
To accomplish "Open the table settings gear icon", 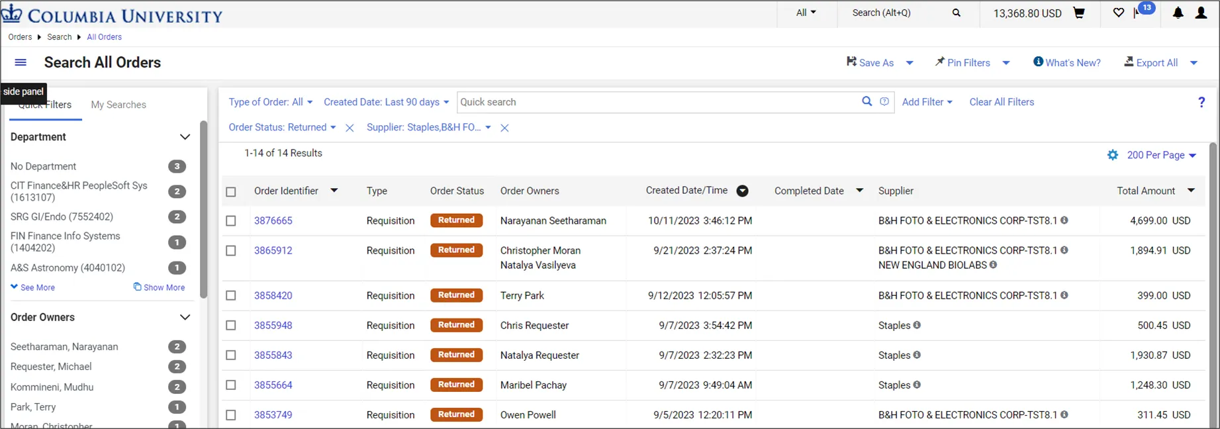I will (x=1113, y=155).
